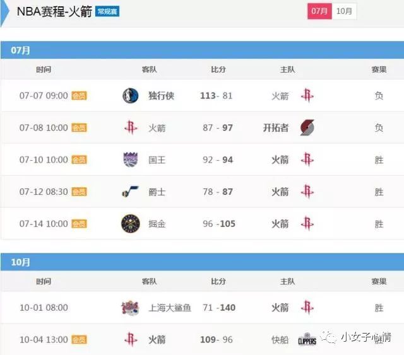
Task: Click Rockets logo in 07-12 row
Action: [x=307, y=192]
